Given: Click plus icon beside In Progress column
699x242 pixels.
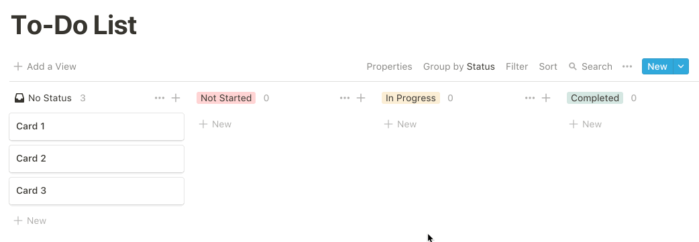Looking at the screenshot, I should coord(545,98).
